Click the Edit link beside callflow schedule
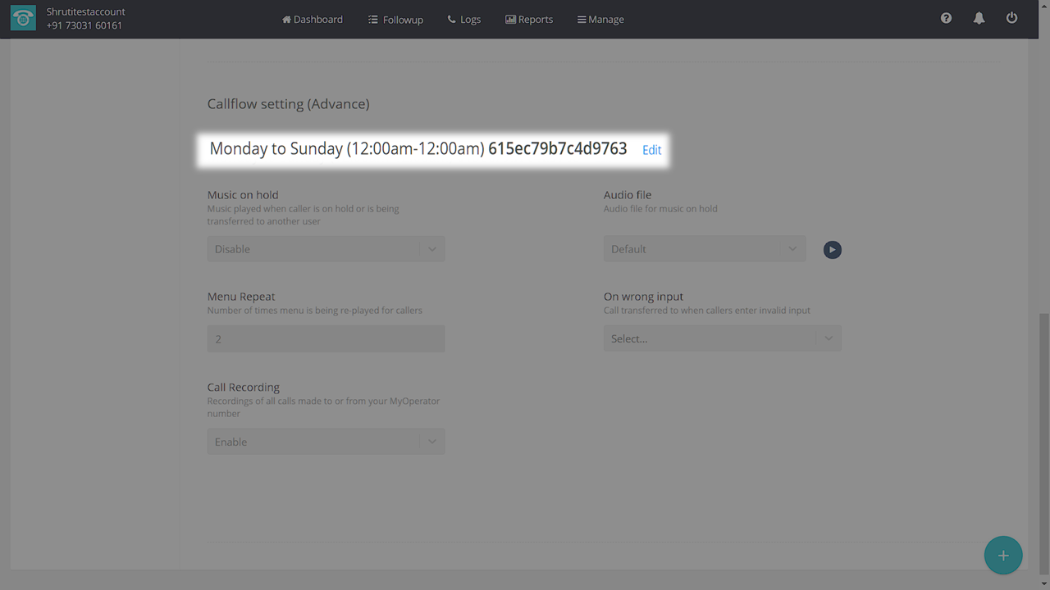The image size is (1050, 590). click(651, 150)
